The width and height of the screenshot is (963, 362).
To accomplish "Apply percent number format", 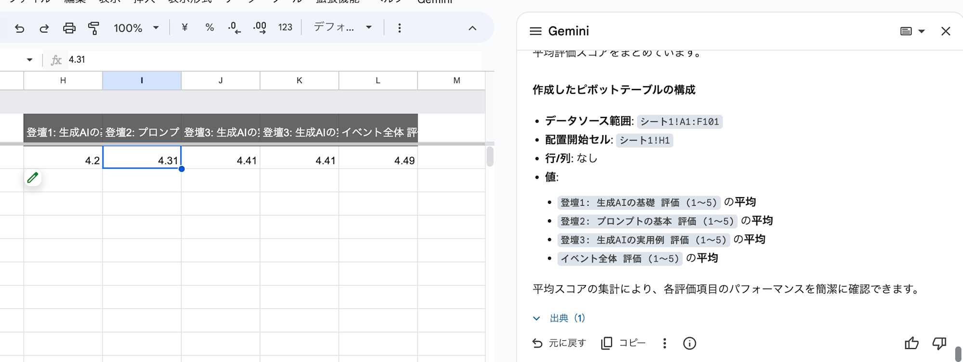I will point(209,28).
